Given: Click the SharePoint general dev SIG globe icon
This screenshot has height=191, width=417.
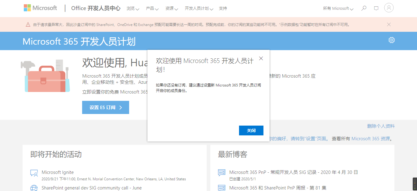Looking at the screenshot, I should pyautogui.click(x=34, y=188).
